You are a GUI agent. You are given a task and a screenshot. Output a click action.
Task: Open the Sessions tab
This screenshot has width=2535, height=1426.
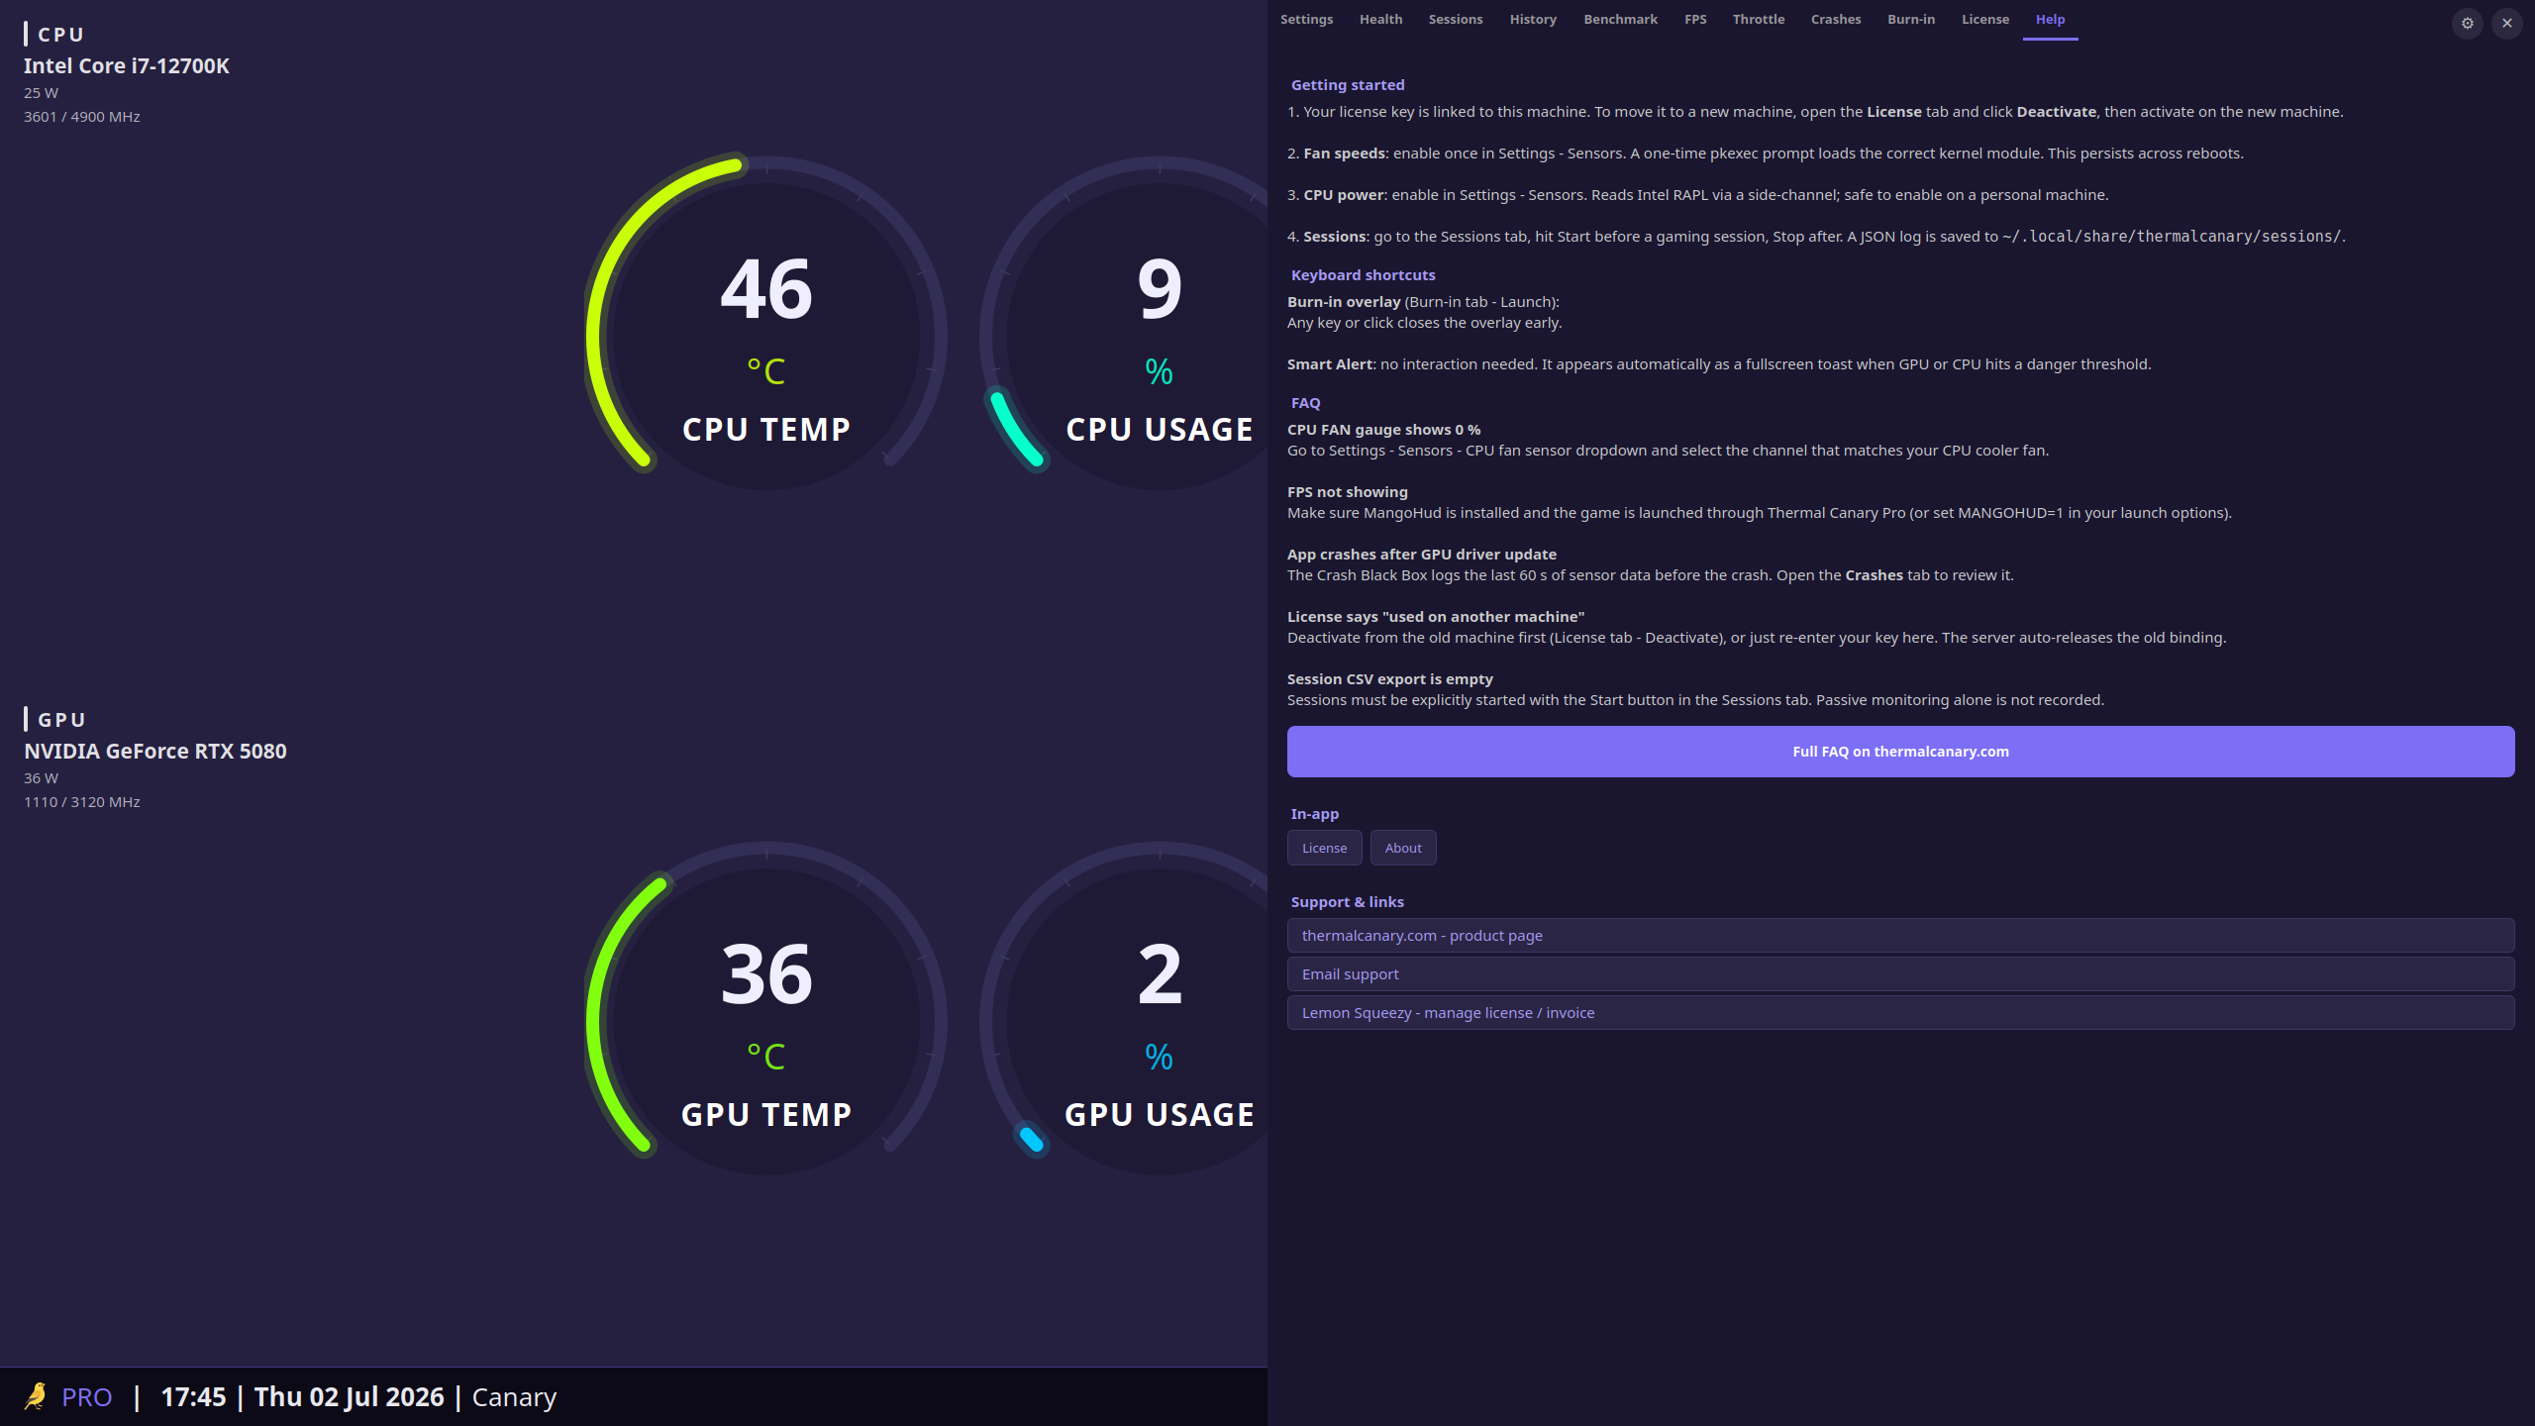tap(1456, 19)
